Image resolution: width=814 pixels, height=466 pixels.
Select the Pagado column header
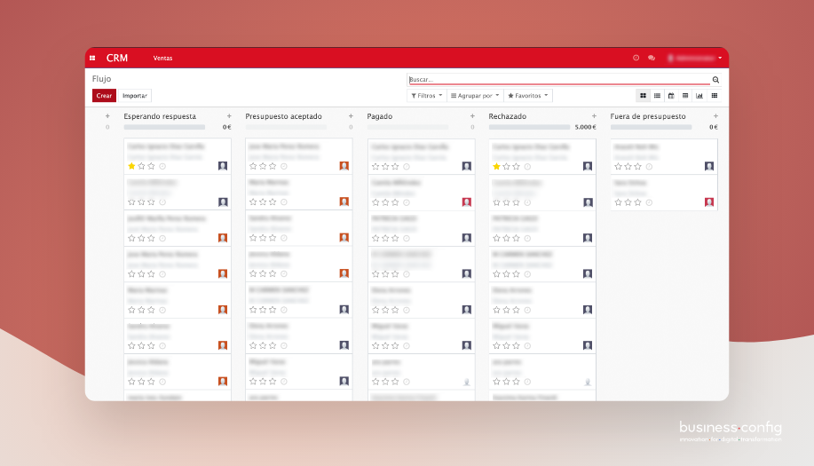380,116
